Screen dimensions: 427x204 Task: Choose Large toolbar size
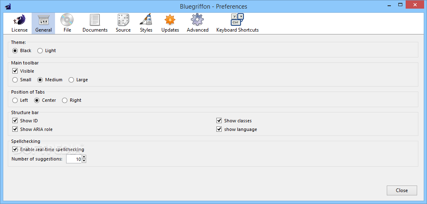coord(71,80)
